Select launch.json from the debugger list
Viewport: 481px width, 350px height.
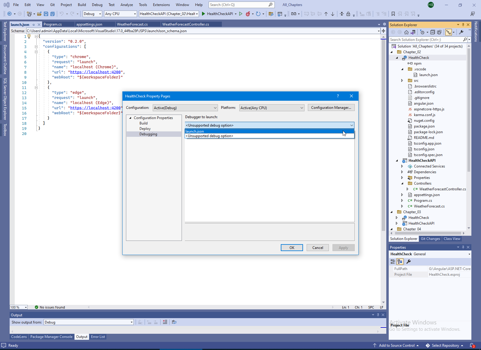(270, 131)
